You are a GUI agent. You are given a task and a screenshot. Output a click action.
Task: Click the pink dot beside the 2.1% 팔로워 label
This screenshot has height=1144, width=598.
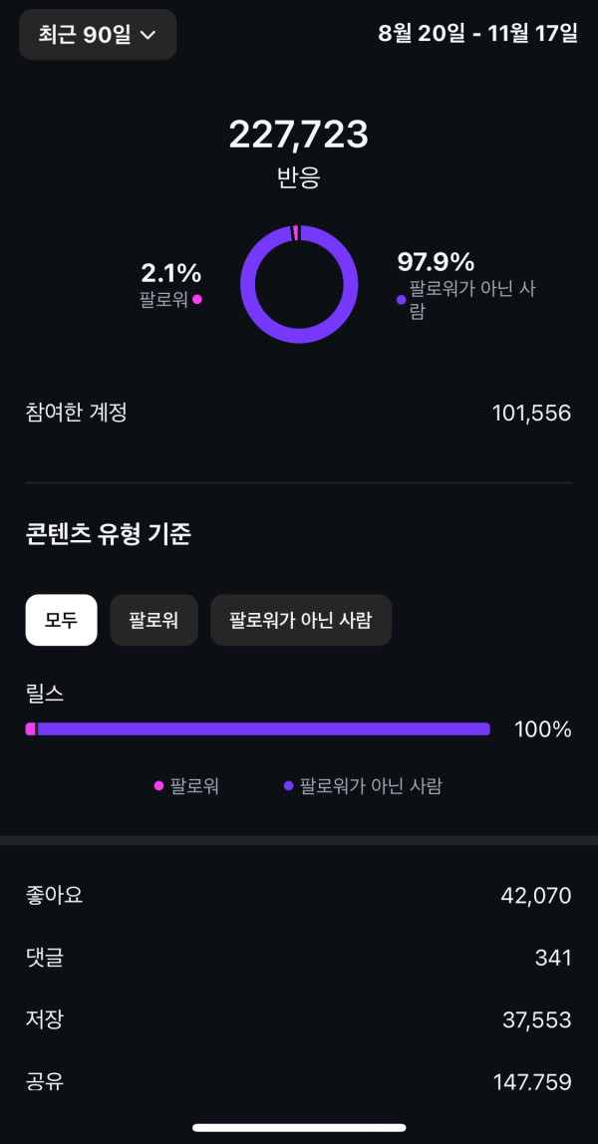[x=197, y=299]
